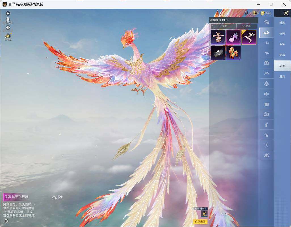Close the wardrobe with the X button
This screenshot has width=291, height=227.
pyautogui.click(x=286, y=13)
